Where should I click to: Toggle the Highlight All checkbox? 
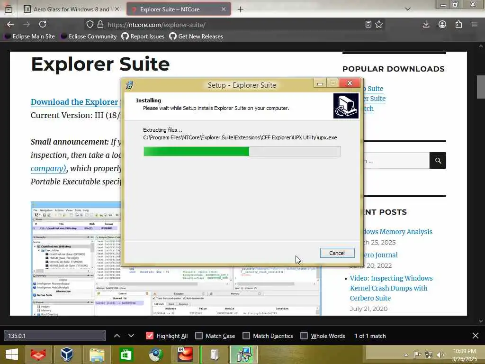pyautogui.click(x=150, y=336)
